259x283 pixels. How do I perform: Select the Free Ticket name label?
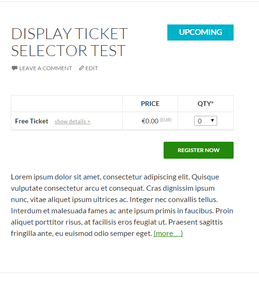pyautogui.click(x=31, y=121)
